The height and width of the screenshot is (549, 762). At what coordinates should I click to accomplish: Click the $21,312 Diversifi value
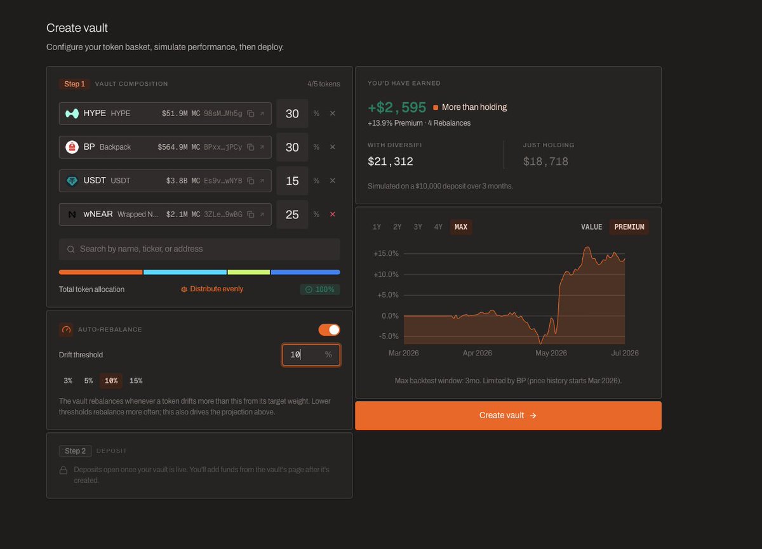[391, 162]
